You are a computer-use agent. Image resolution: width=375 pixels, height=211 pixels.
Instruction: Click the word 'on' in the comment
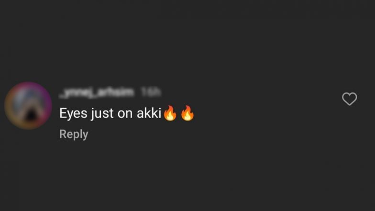(x=125, y=114)
